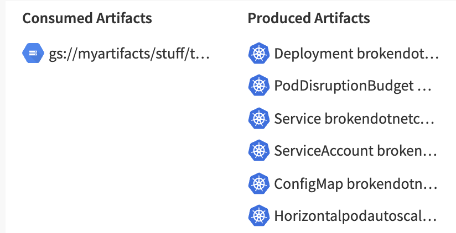Open the PodDisruptionBudget produced artifact
Viewport: 456px width, 233px height.
click(x=353, y=86)
